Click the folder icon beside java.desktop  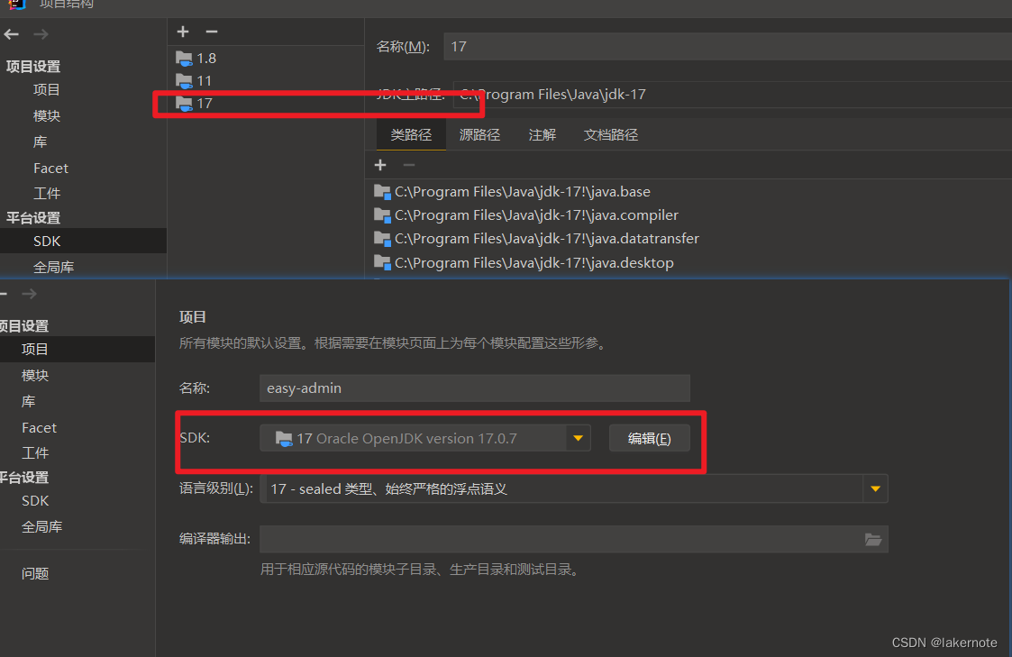point(382,262)
